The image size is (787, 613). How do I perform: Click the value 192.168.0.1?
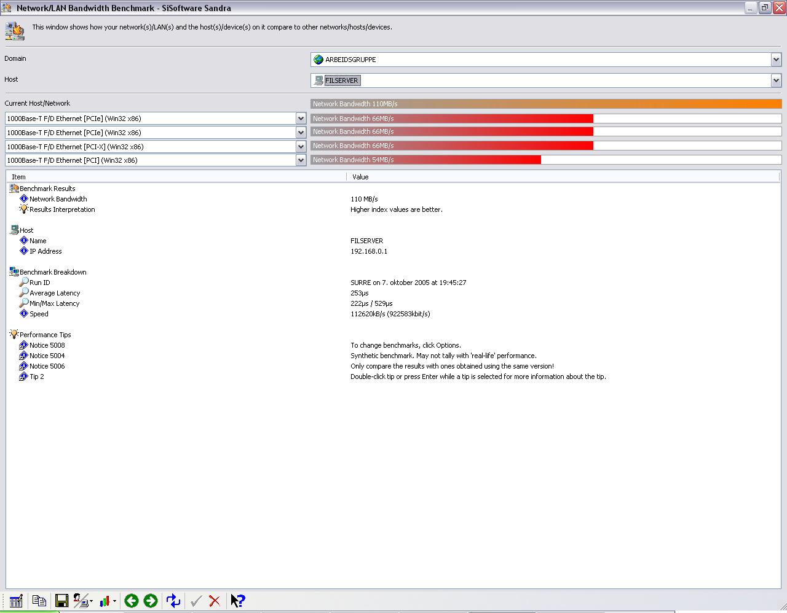click(369, 251)
